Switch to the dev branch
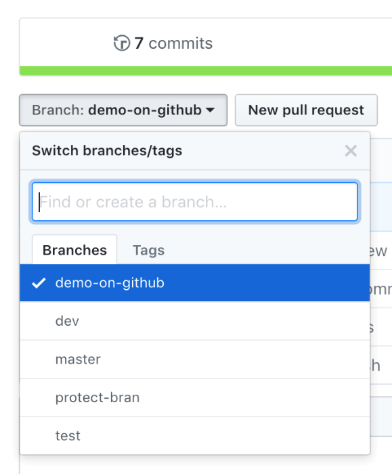 point(194,321)
